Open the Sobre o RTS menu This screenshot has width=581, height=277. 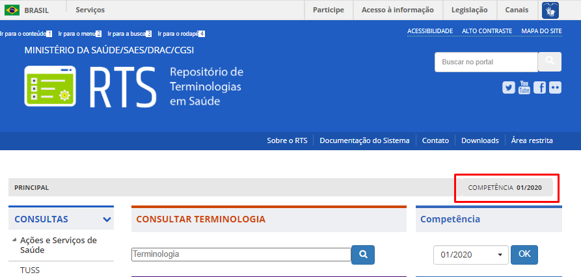point(287,140)
